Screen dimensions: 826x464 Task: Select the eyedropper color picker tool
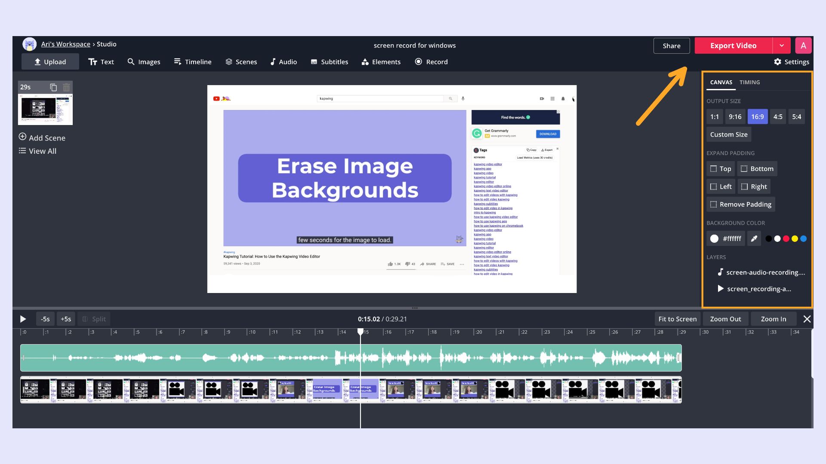[x=754, y=238]
